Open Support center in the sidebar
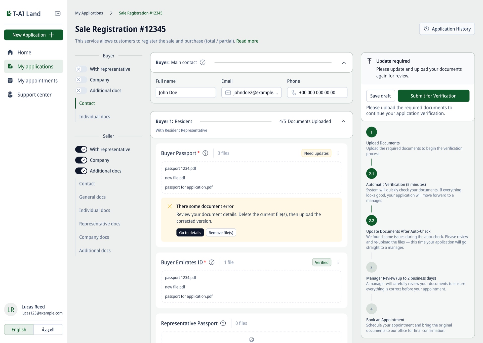The width and height of the screenshot is (483, 343). 33,94
